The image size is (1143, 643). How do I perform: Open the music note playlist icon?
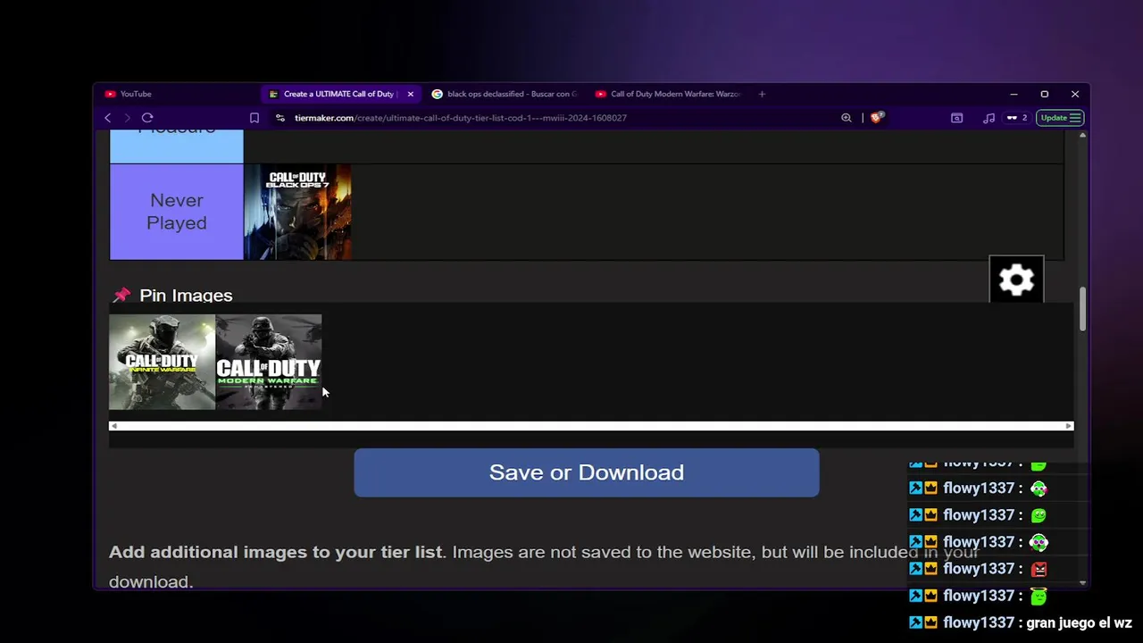[x=989, y=118]
